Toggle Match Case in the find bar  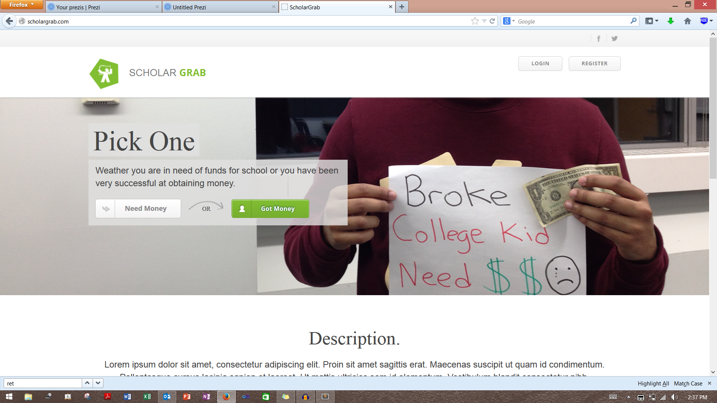point(688,383)
